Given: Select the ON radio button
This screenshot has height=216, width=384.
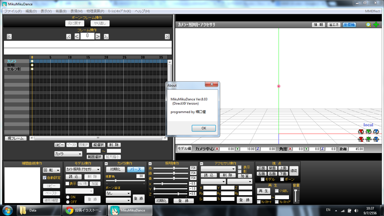Looking at the screenshot, I should pyautogui.click(x=67, y=197).
